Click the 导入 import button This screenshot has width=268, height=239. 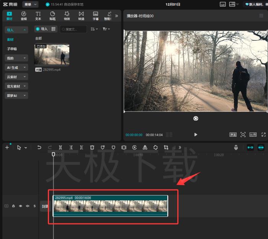coord(42,29)
